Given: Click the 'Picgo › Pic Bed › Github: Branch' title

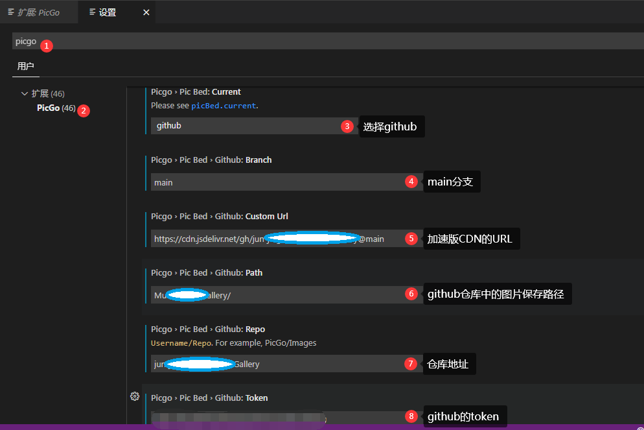Looking at the screenshot, I should pos(211,160).
